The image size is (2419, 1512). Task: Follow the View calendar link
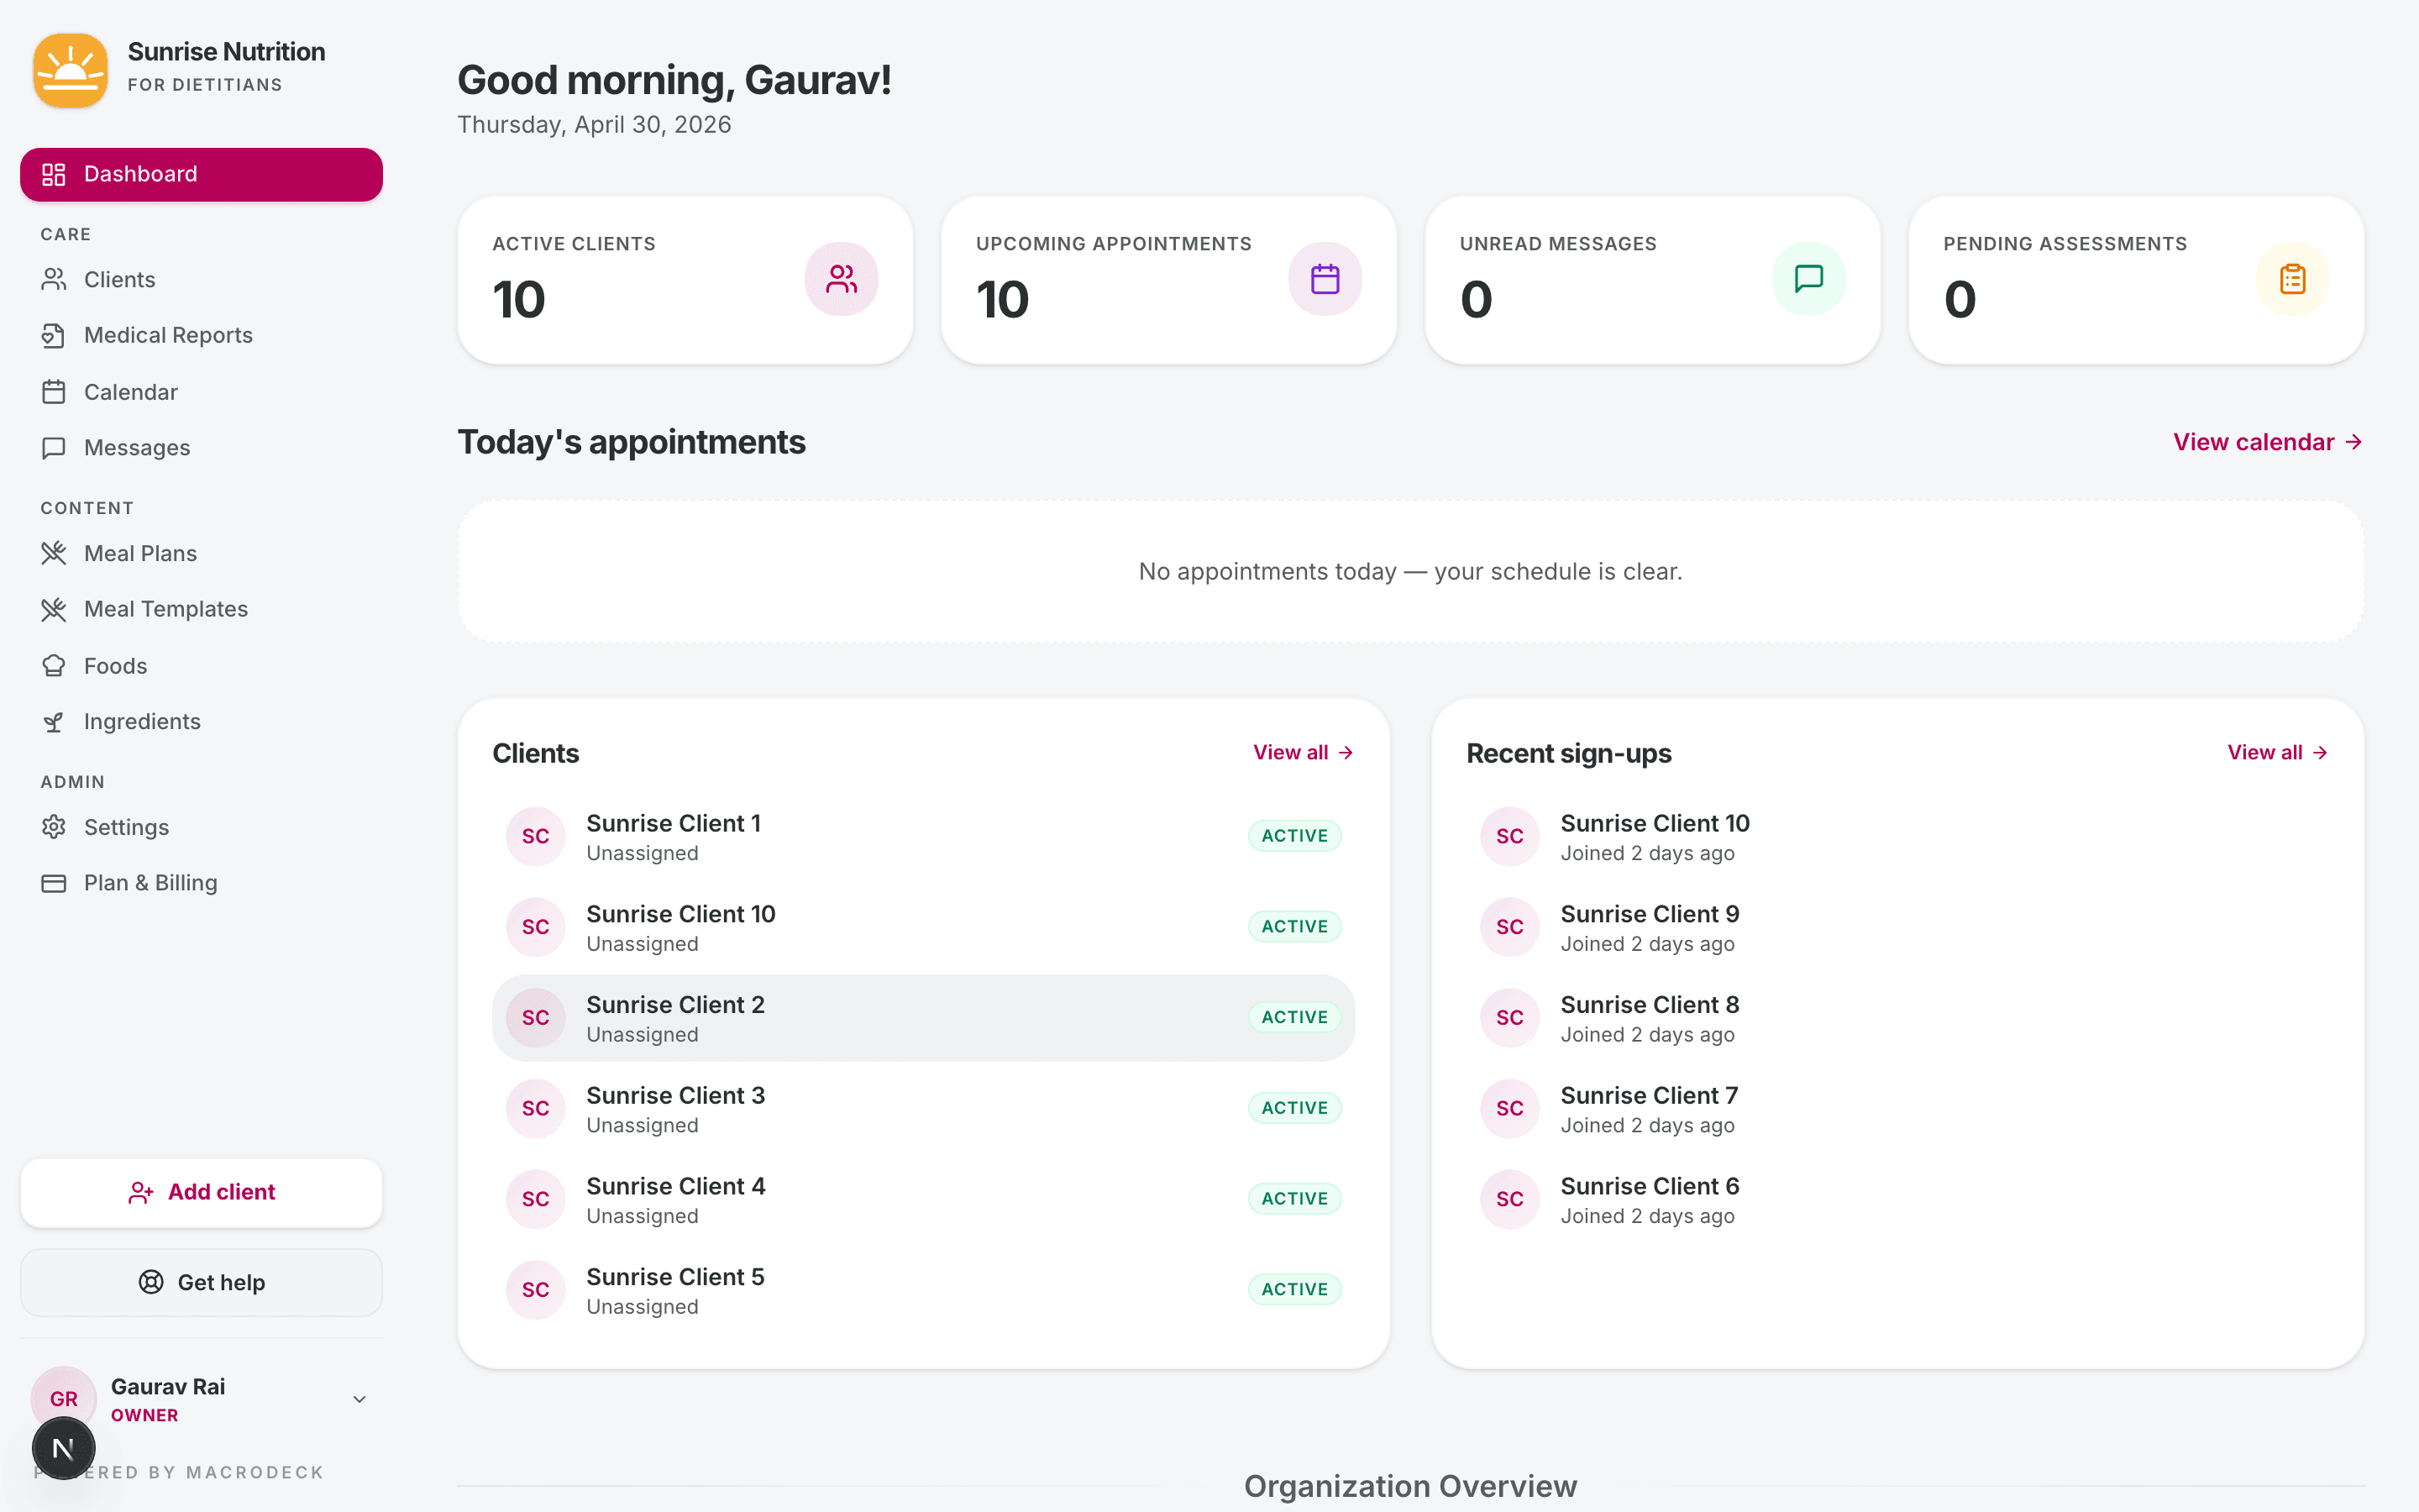[2266, 442]
